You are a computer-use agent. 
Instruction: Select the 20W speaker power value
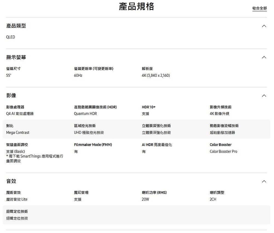[145, 199]
